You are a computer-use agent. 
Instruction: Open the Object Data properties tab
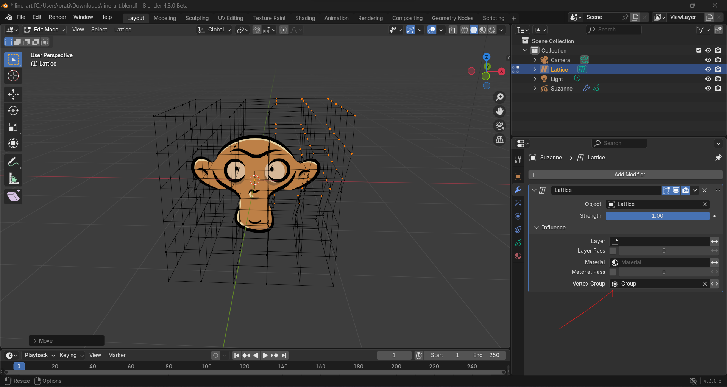click(518, 243)
